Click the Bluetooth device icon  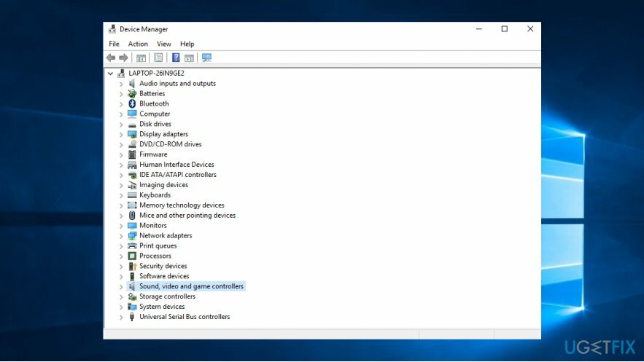(x=132, y=103)
